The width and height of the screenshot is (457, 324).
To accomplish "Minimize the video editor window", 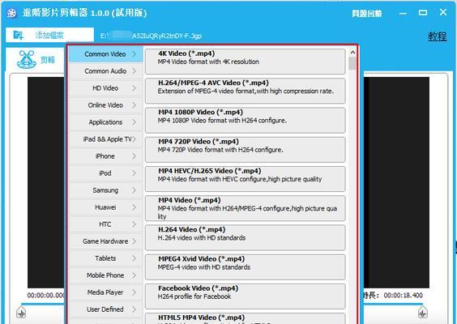I will (403, 14).
